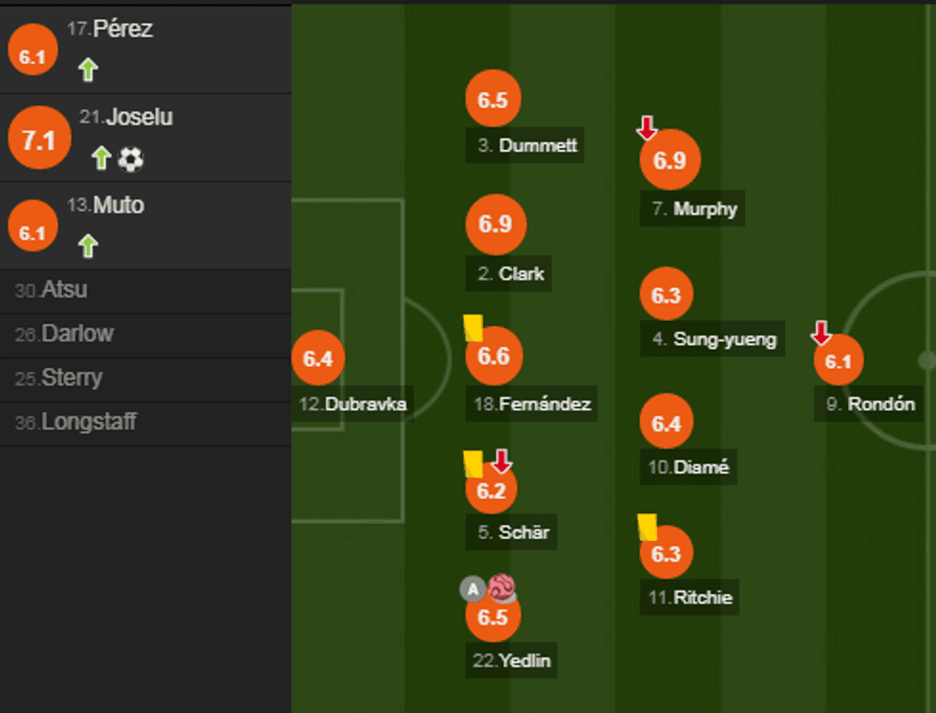Click the pink ball icon above Yedlin

point(501,588)
